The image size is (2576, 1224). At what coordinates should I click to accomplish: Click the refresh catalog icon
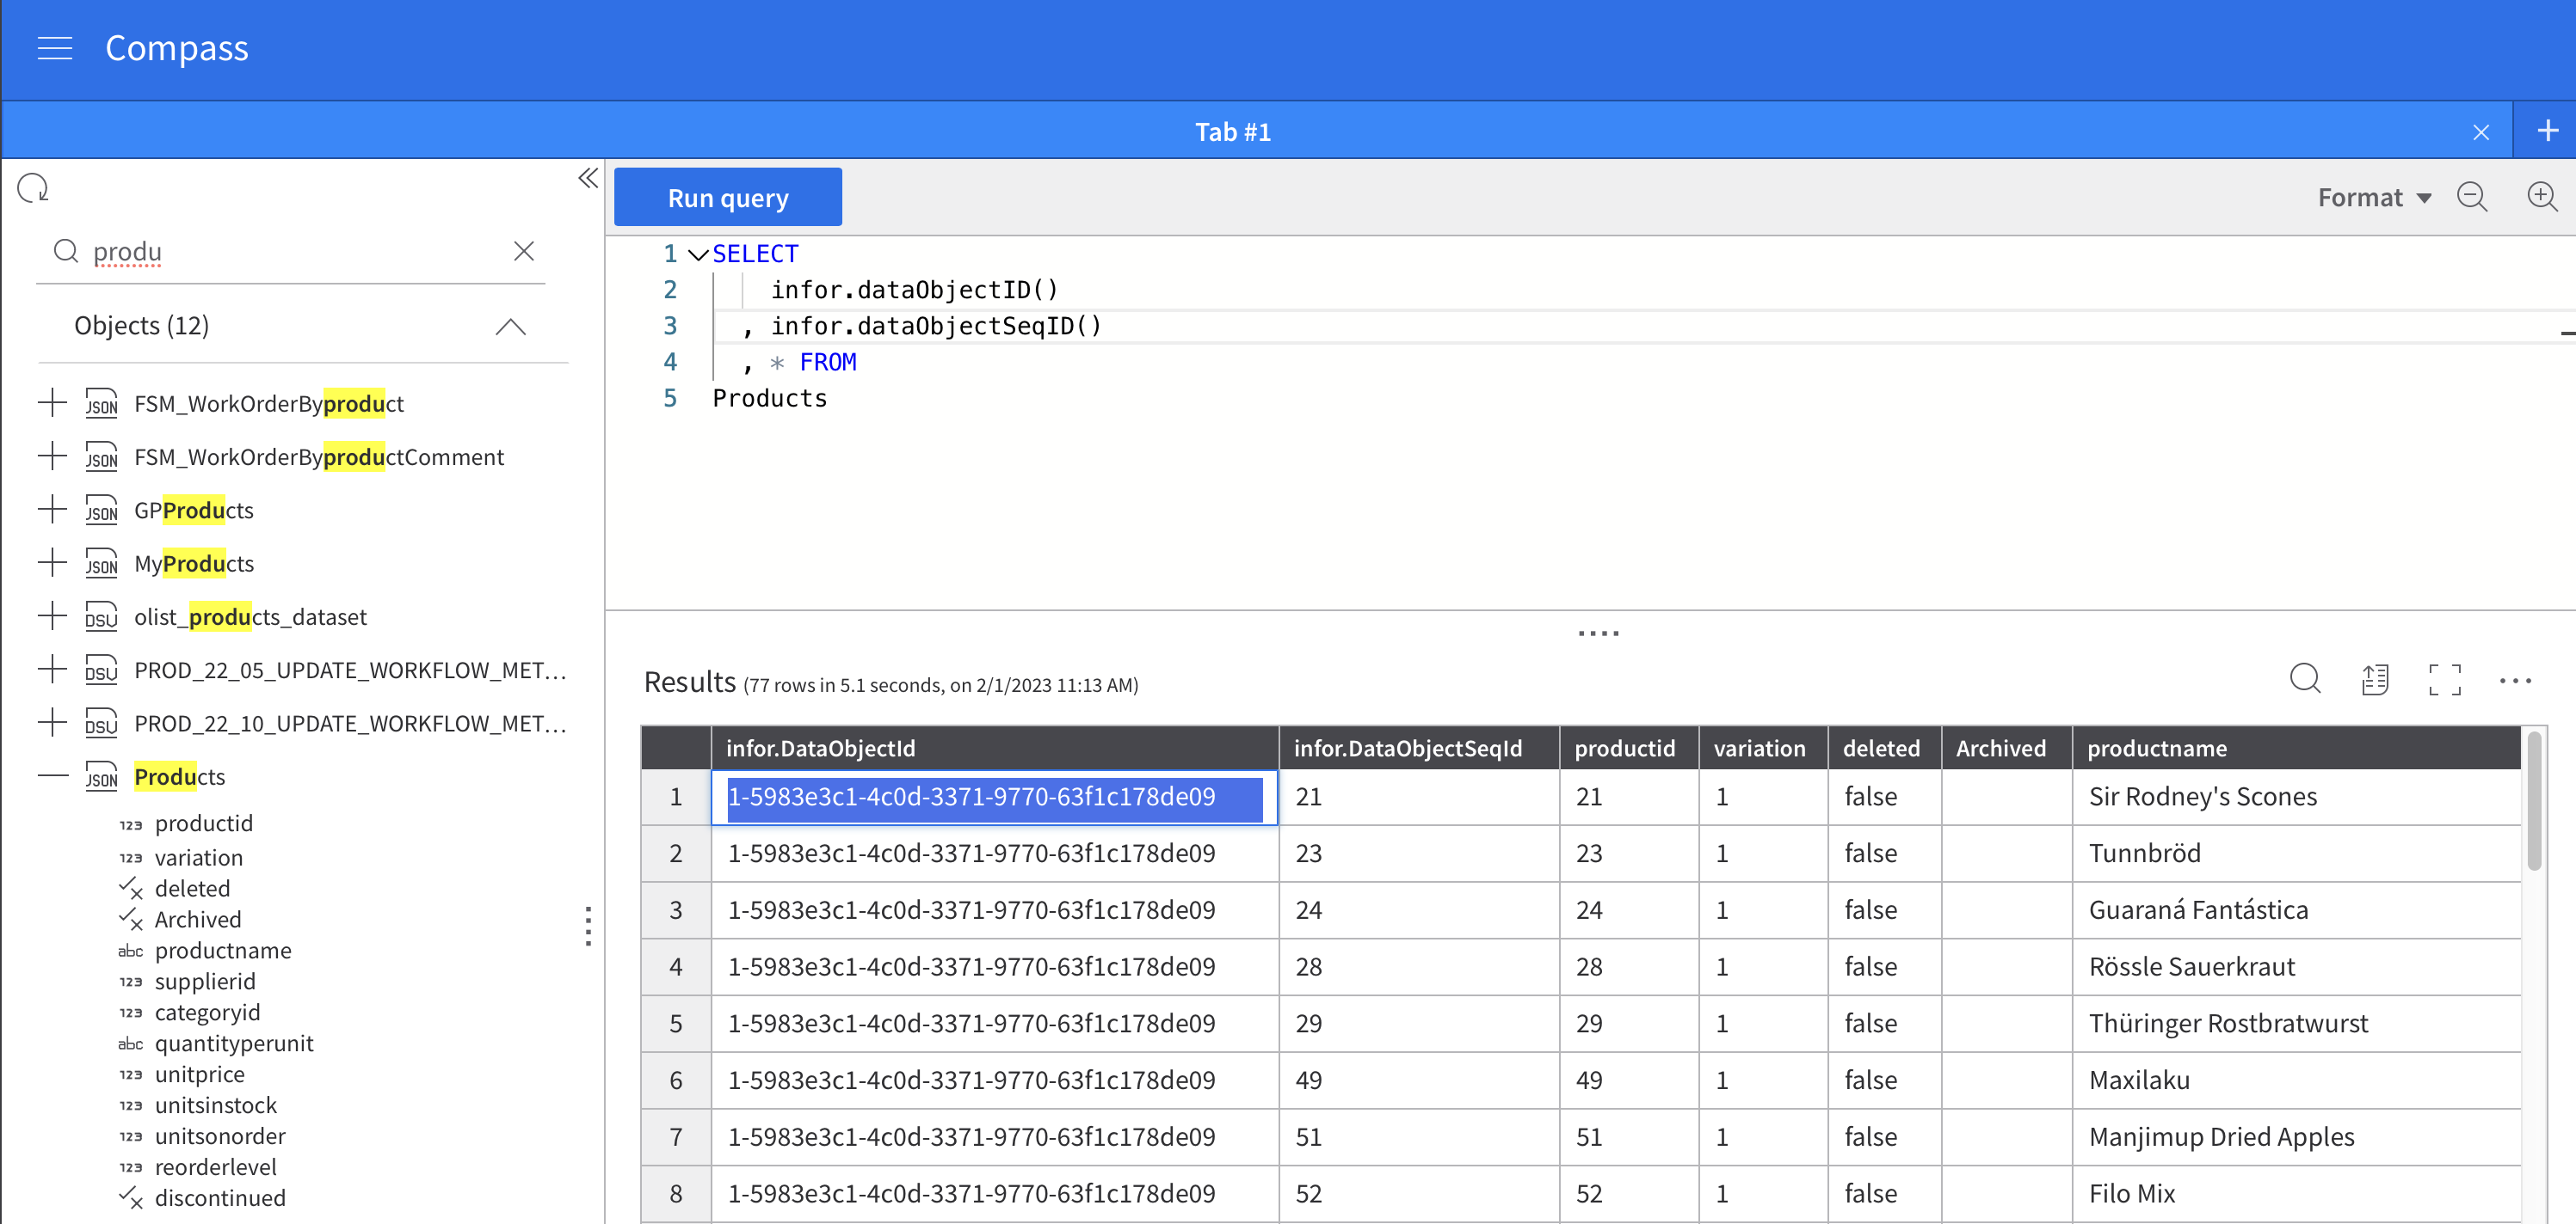point(33,188)
